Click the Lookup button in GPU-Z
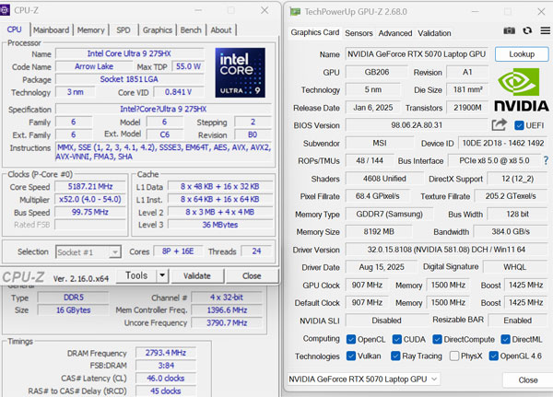Viewport: 553px width, 397px height. pyautogui.click(x=522, y=54)
